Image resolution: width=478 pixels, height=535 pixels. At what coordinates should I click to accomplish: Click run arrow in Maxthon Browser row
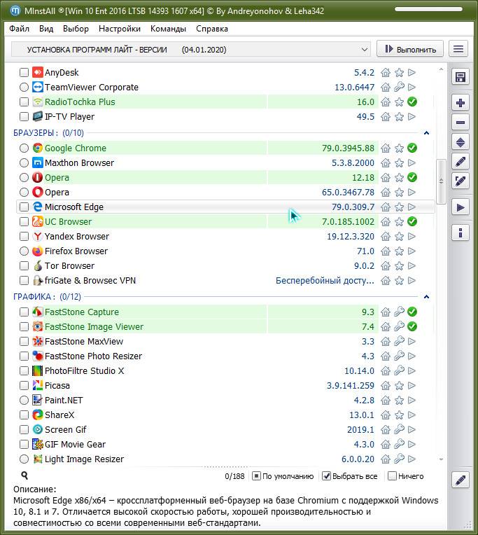coord(412,163)
